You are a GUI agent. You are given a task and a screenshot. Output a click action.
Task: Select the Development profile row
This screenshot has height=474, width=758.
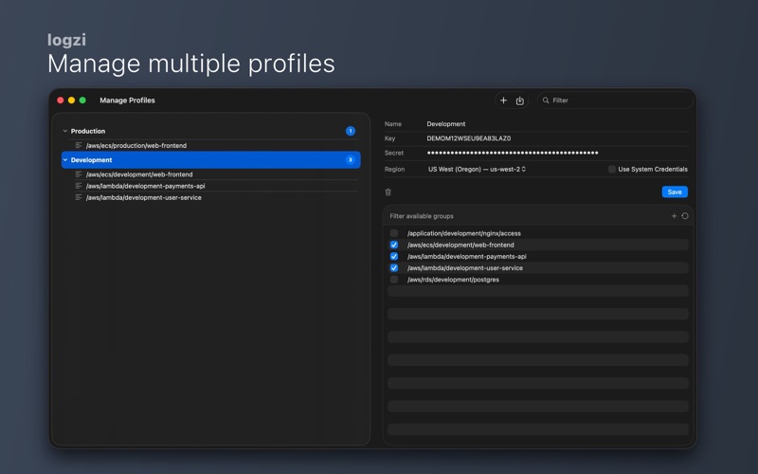(x=210, y=159)
